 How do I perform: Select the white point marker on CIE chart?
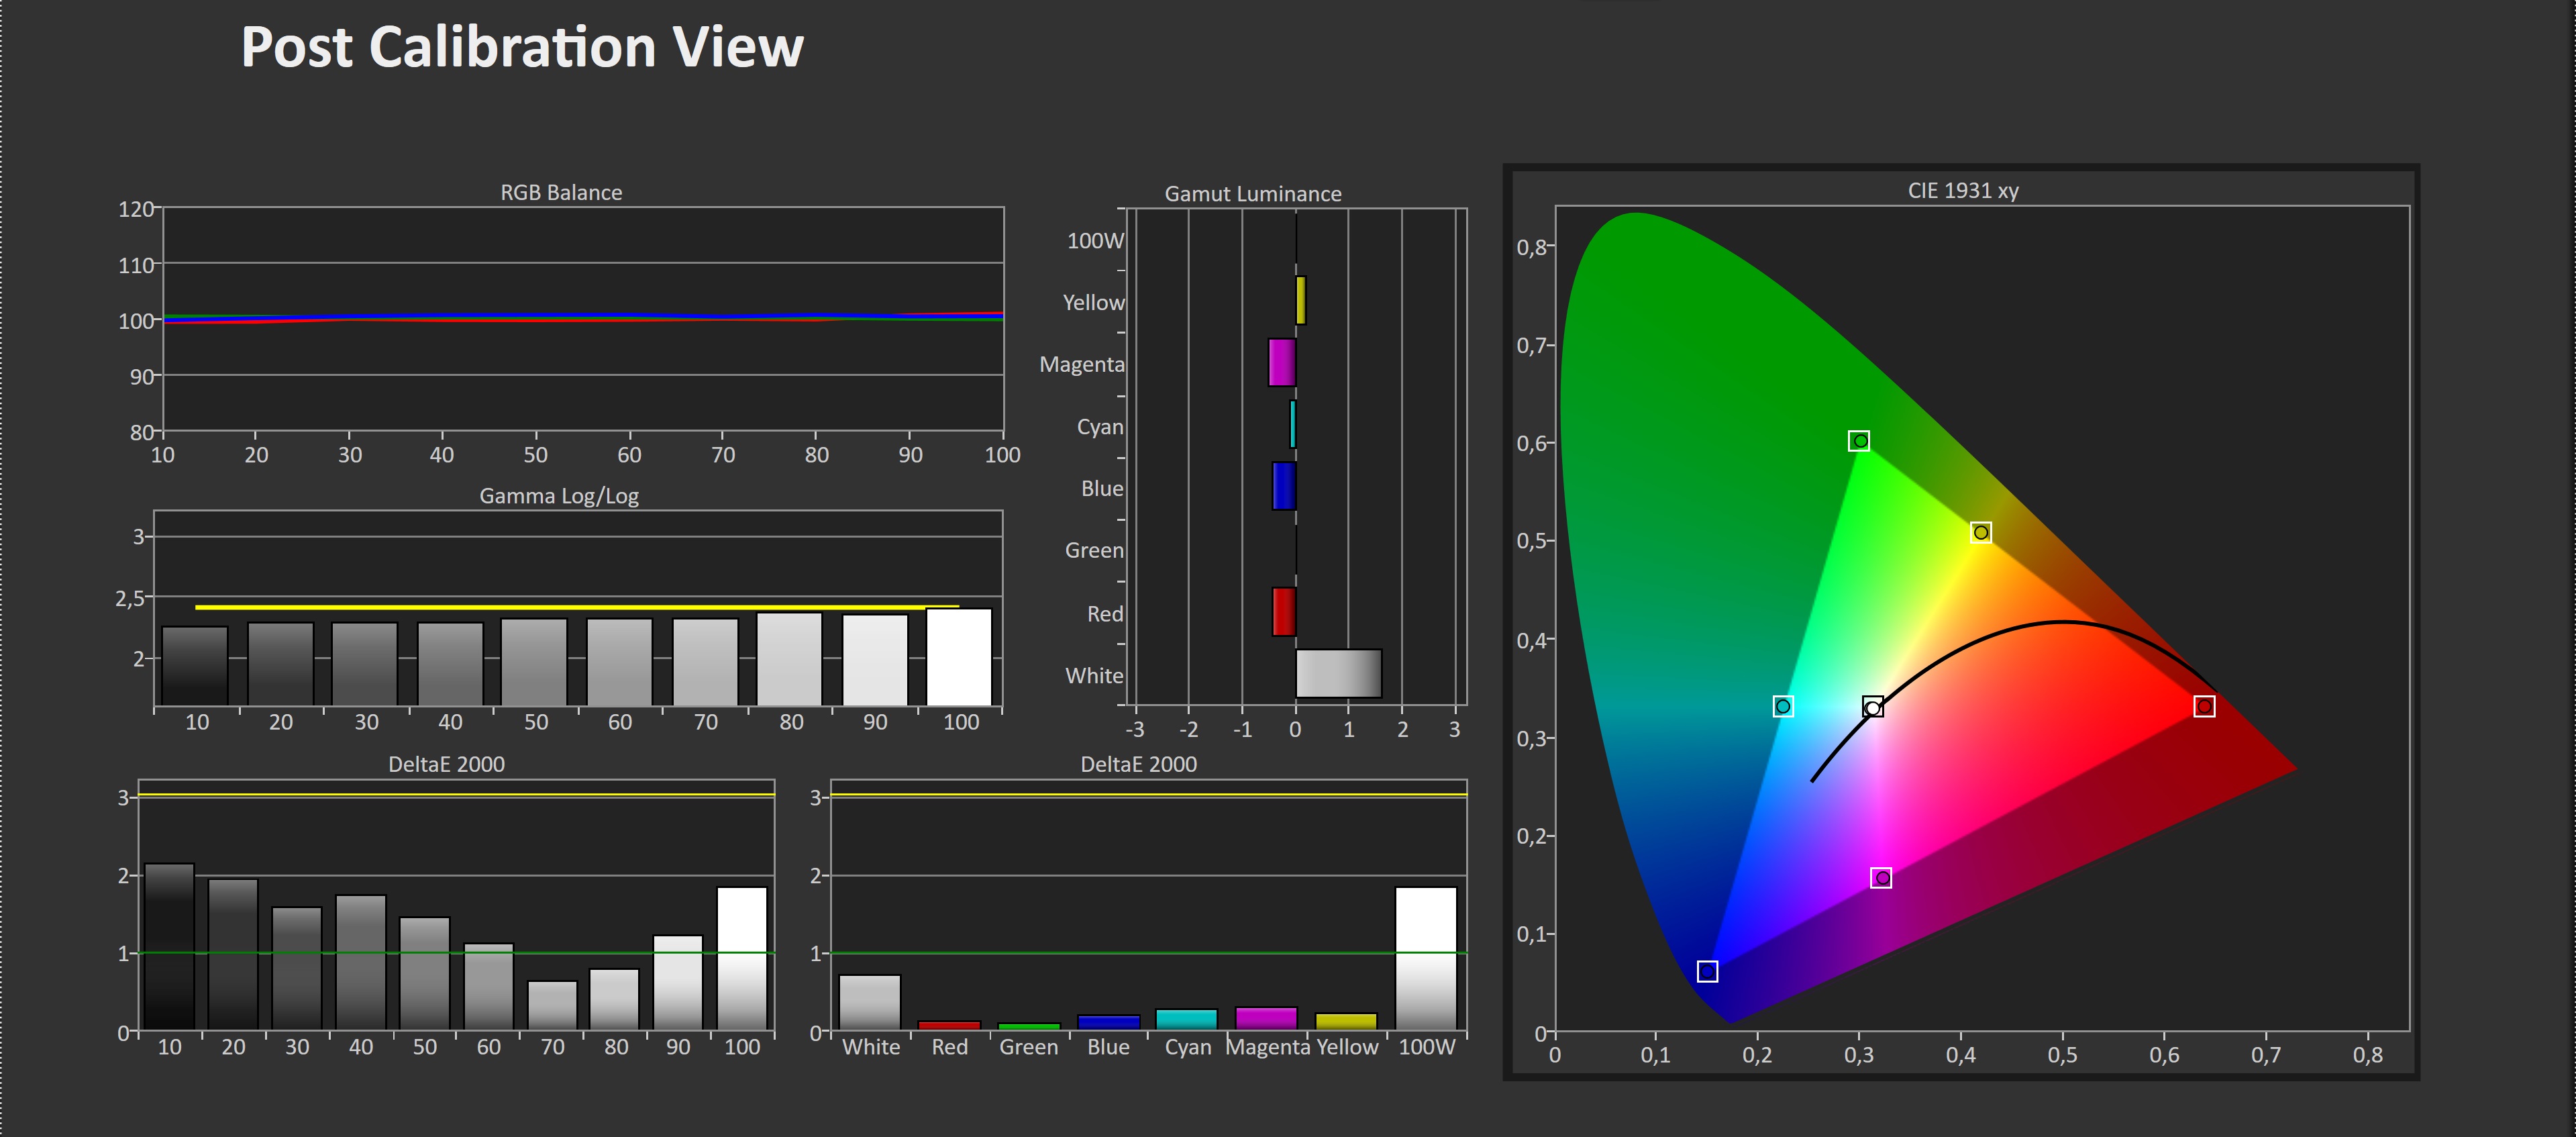pyautogui.click(x=1873, y=708)
